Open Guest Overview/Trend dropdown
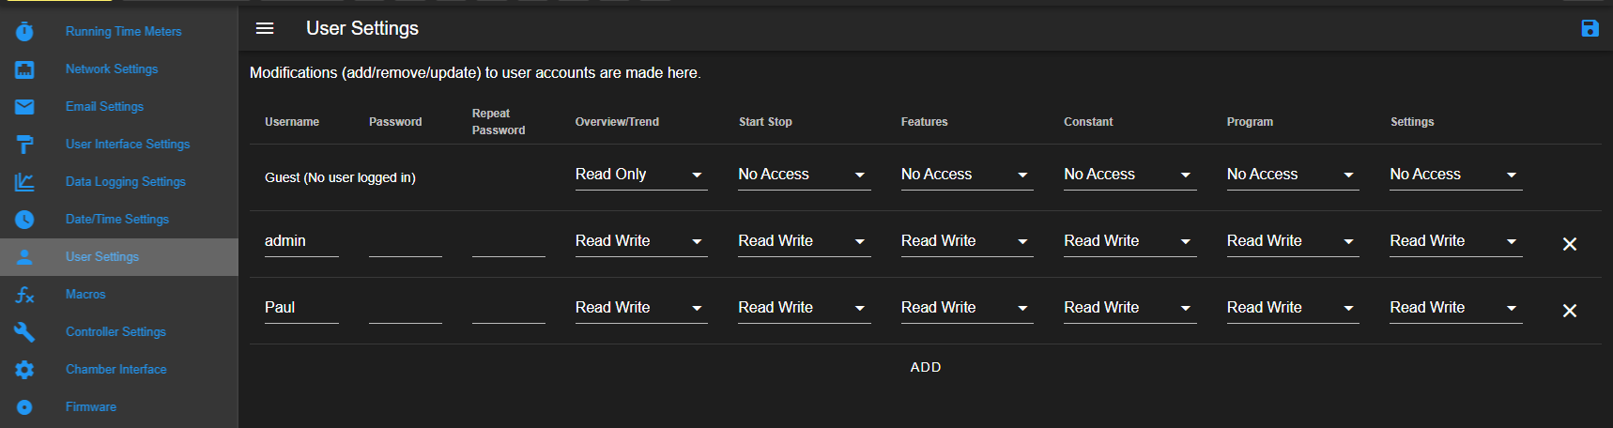This screenshot has height=428, width=1613. tap(641, 175)
